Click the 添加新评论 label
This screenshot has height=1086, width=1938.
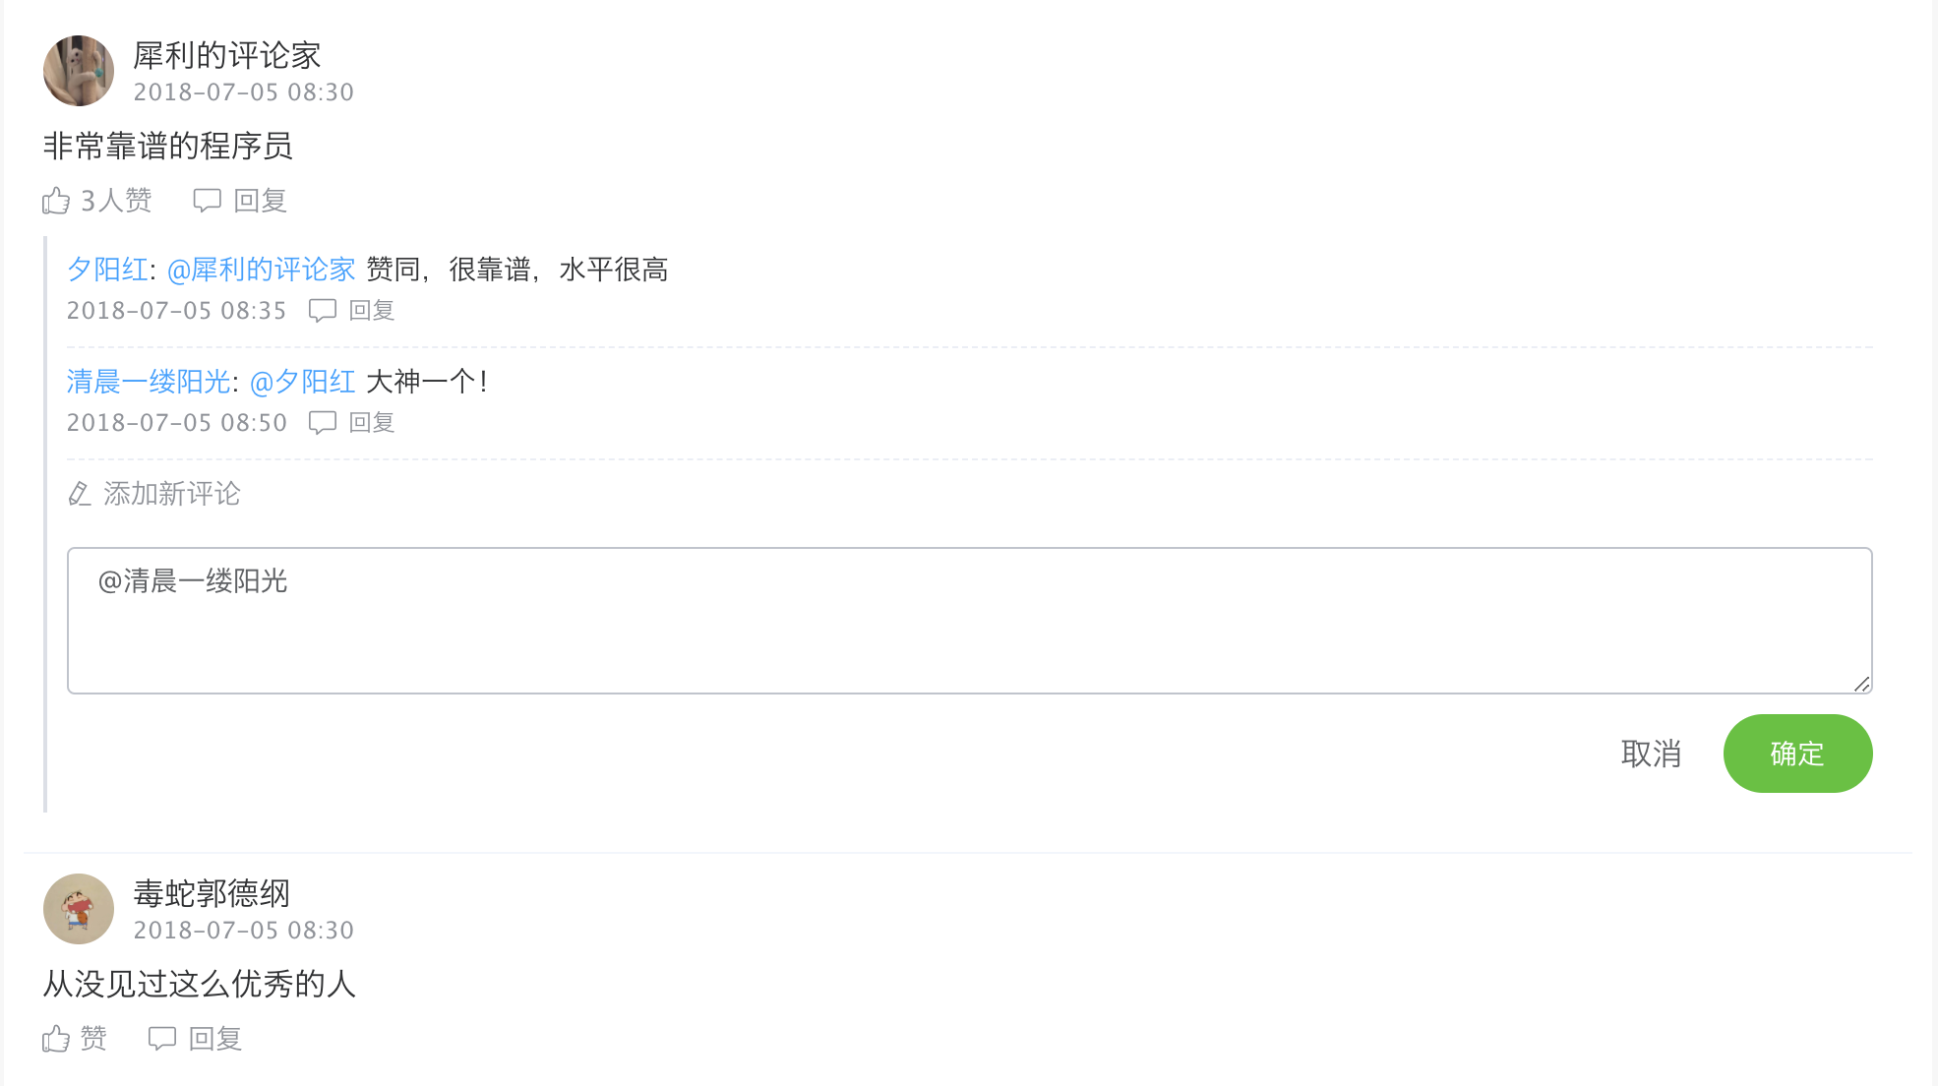[x=172, y=494]
